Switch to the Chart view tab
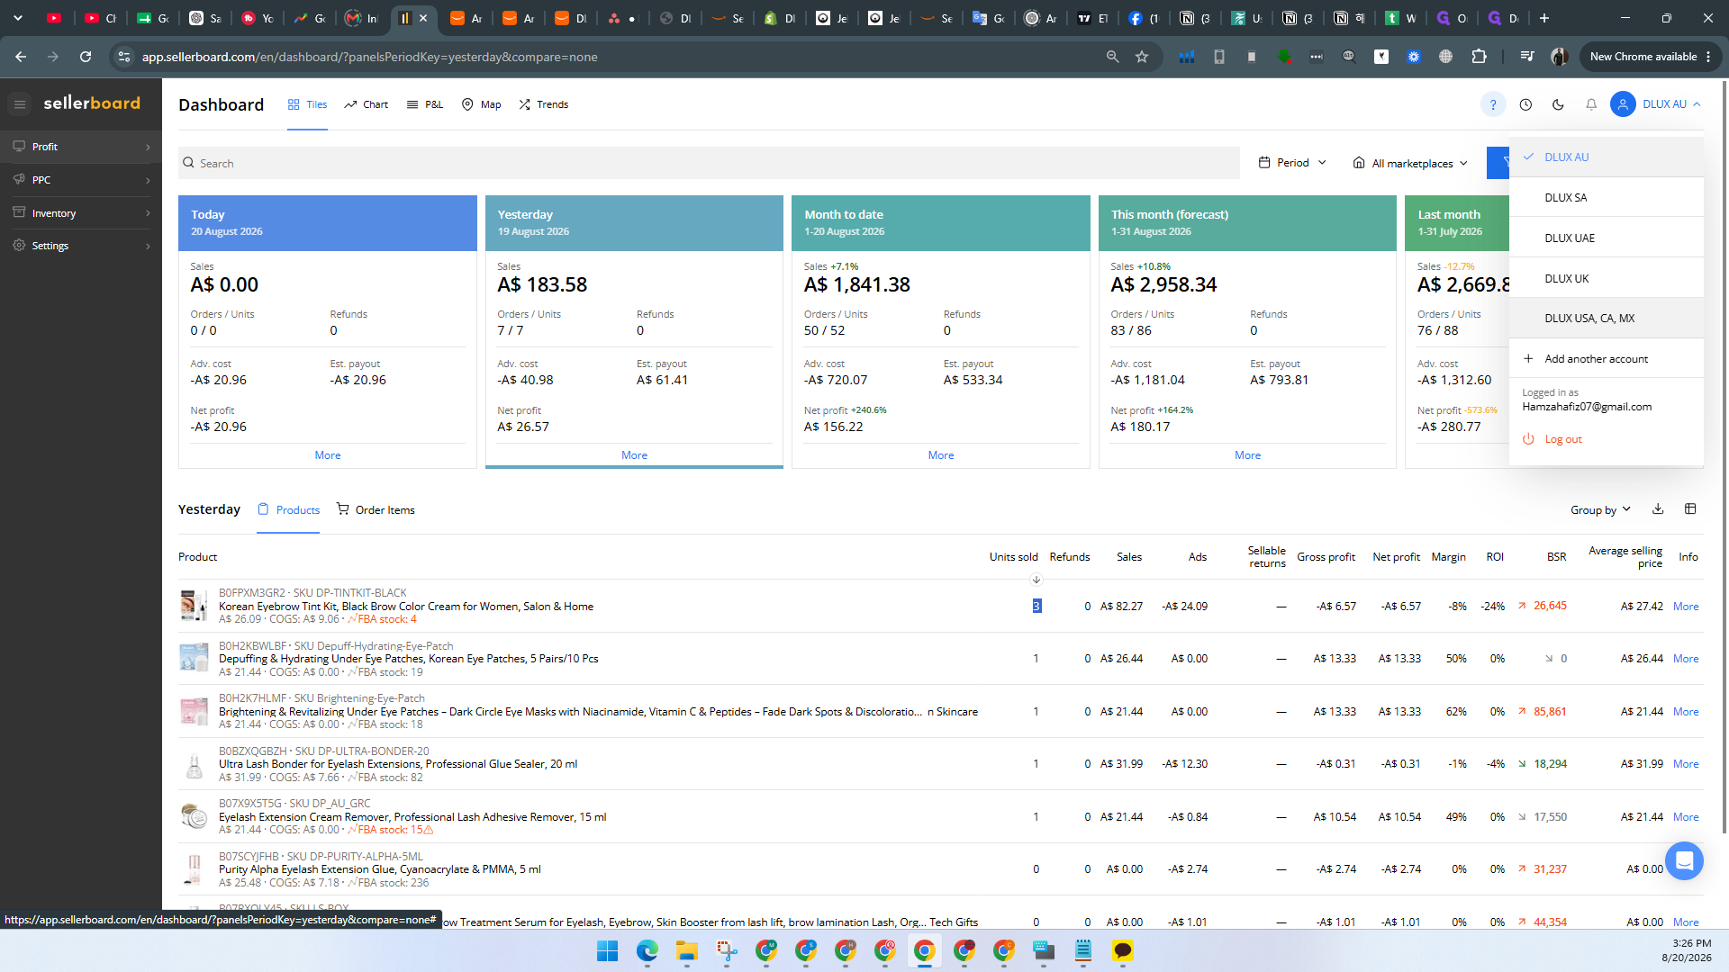 pyautogui.click(x=366, y=104)
